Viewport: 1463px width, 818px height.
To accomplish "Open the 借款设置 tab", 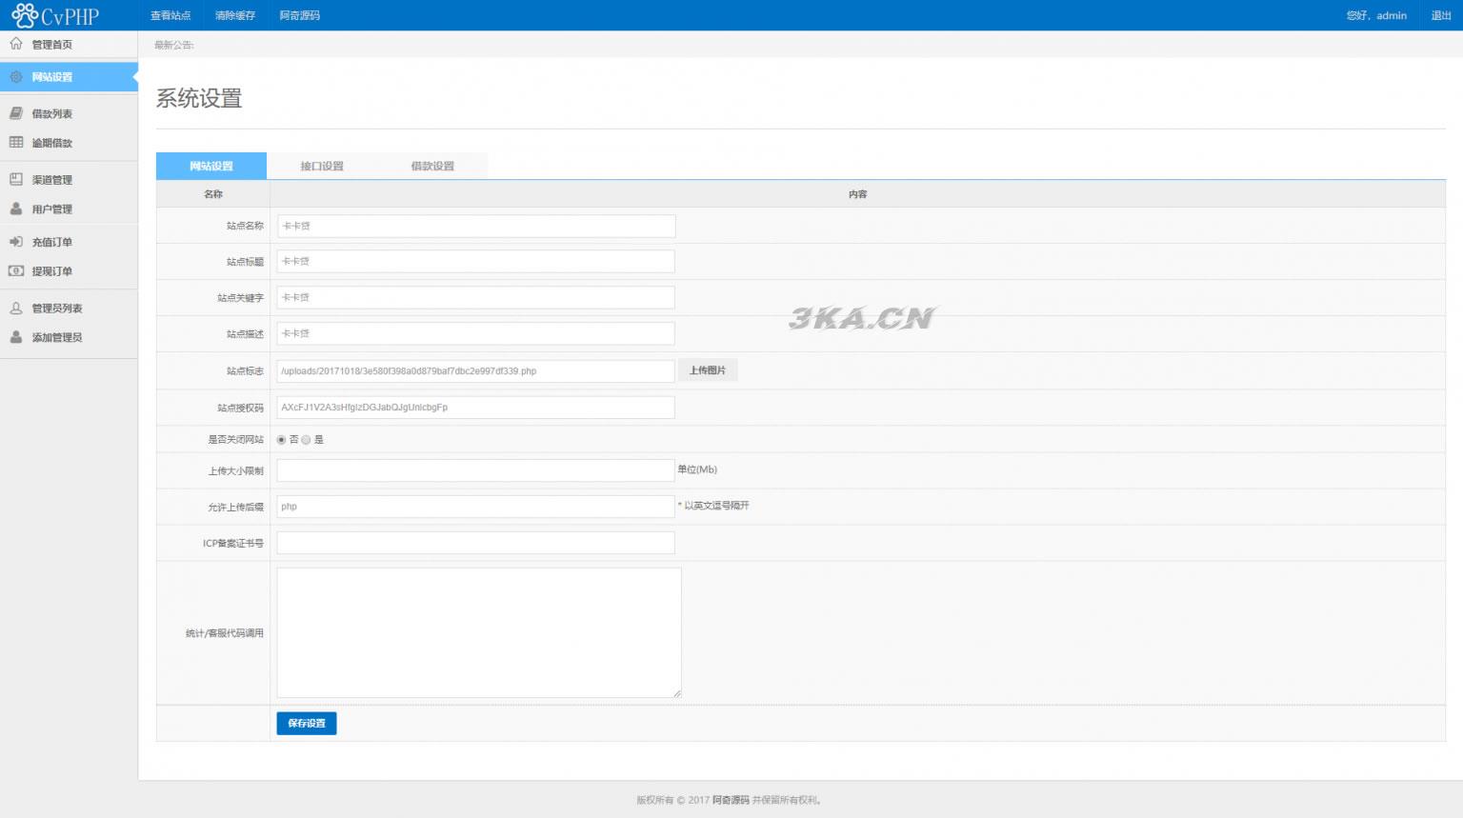I will [x=432, y=166].
